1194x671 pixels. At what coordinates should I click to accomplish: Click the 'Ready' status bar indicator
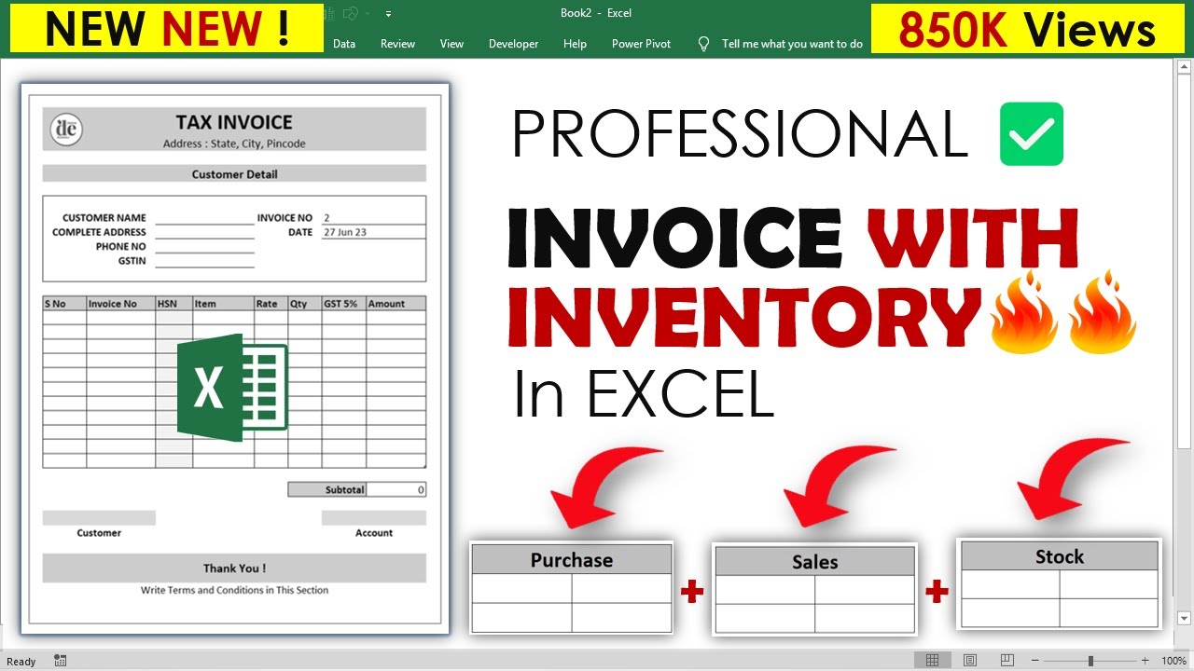tap(21, 662)
